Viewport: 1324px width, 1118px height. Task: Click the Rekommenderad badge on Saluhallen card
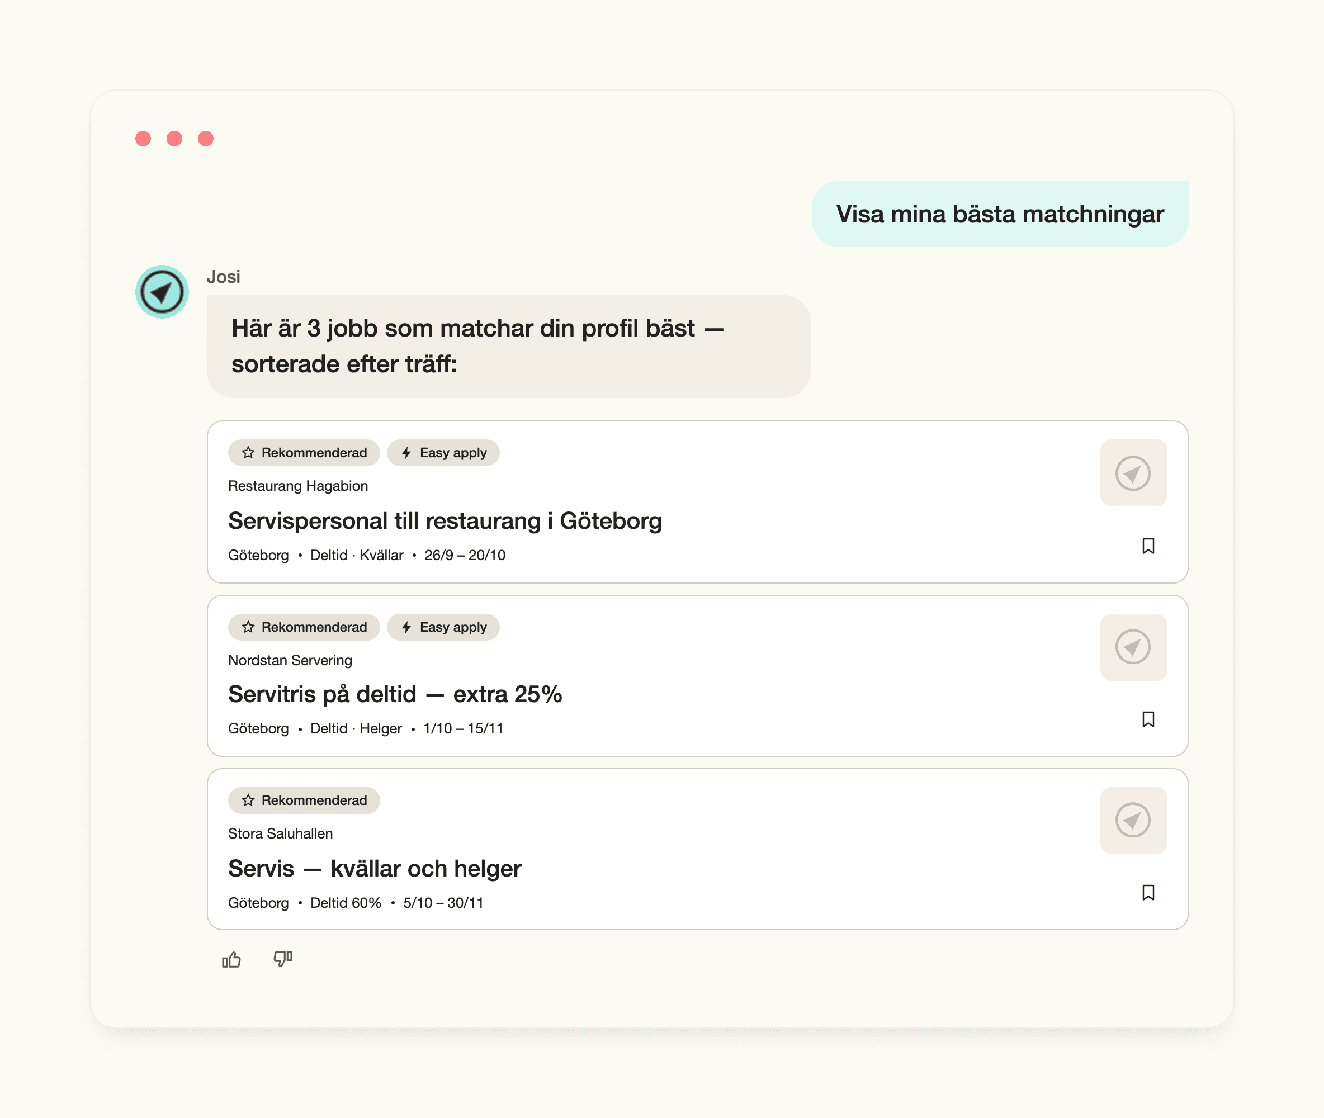304,800
